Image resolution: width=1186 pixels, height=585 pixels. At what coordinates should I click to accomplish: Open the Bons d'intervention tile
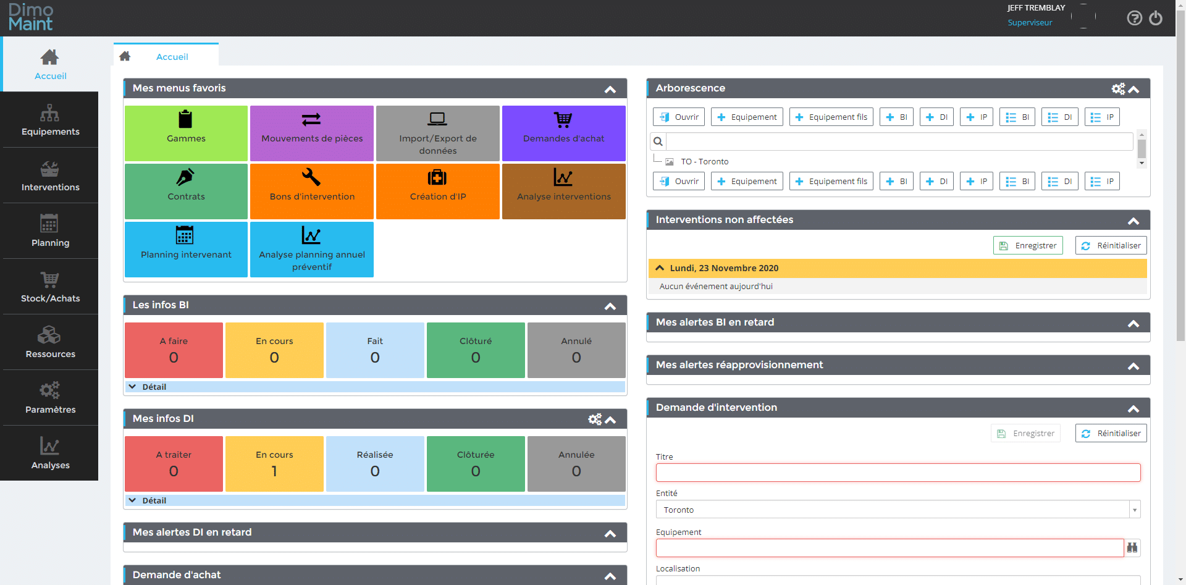click(x=312, y=191)
